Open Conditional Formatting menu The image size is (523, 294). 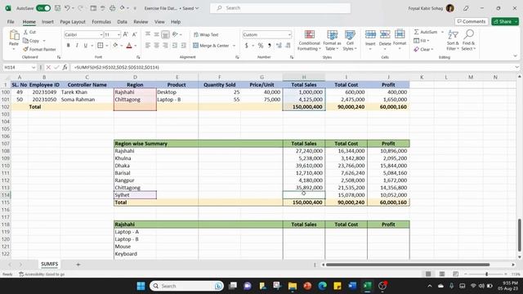point(309,41)
